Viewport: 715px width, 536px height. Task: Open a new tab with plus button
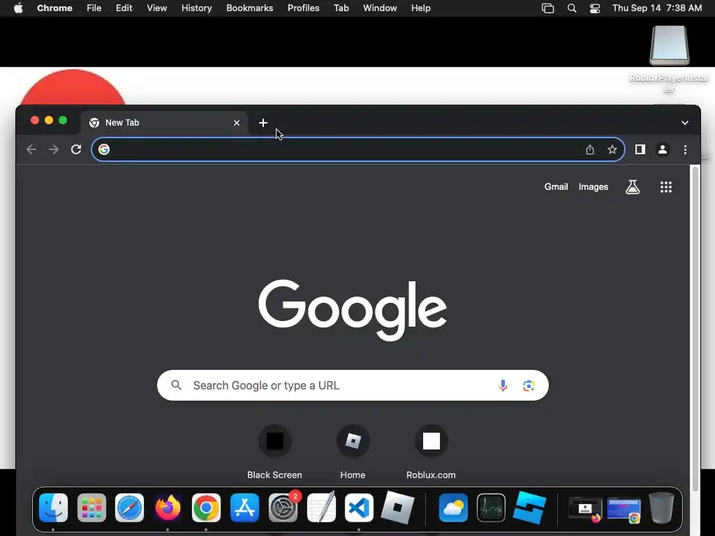(263, 123)
